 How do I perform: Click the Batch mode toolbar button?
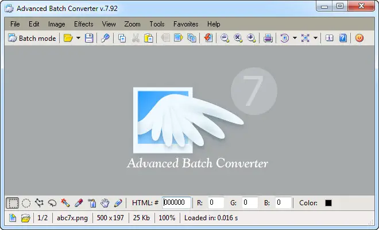[32, 39]
